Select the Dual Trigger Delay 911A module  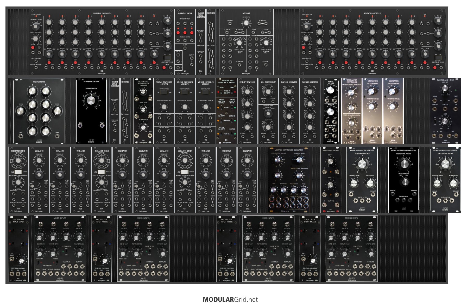pyautogui.click(x=268, y=111)
